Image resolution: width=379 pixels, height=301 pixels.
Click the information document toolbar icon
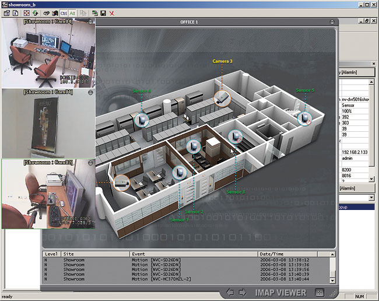pos(16,13)
